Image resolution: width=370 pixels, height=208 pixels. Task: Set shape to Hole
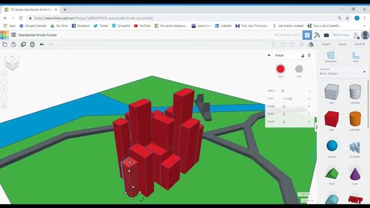pos(299,69)
